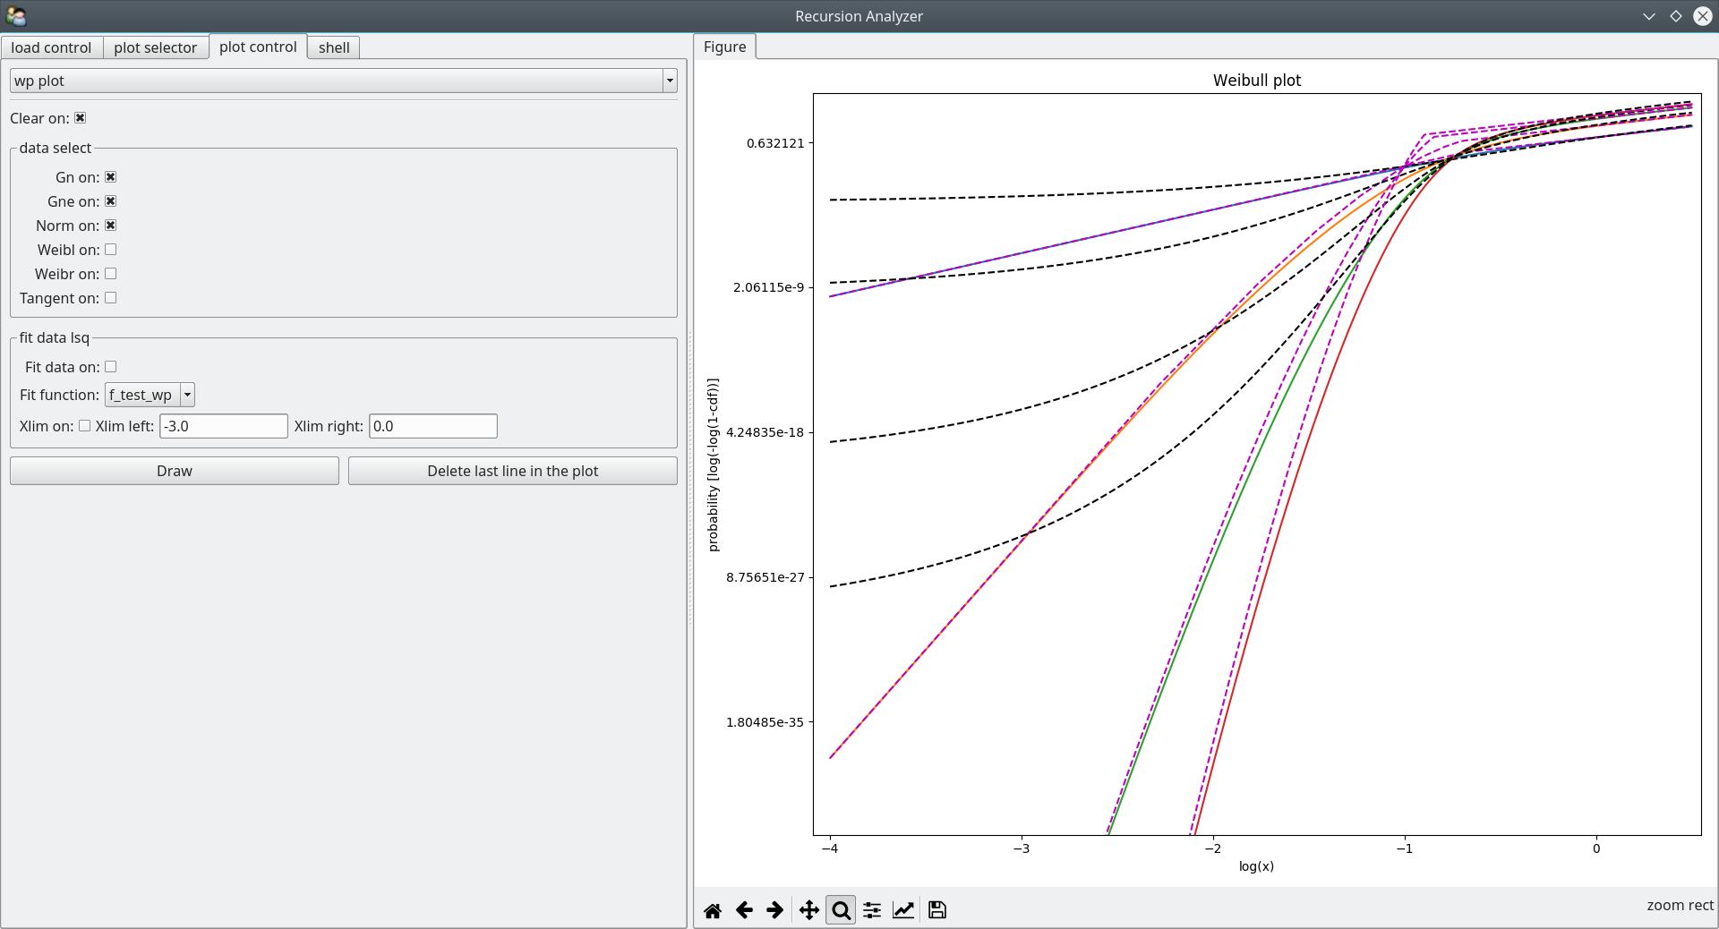Open window title bar menu chevron
This screenshot has height=929, width=1719.
click(1648, 16)
